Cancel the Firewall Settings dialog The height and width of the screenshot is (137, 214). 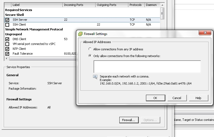point(177,98)
